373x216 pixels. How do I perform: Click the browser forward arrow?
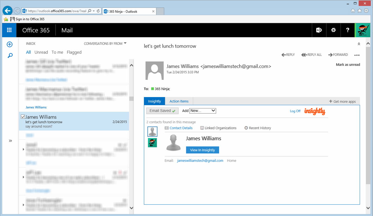click(17, 11)
